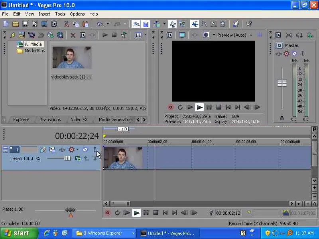319x239 pixels.
Task: Click Pause button under the video preview
Action: (x=209, y=107)
